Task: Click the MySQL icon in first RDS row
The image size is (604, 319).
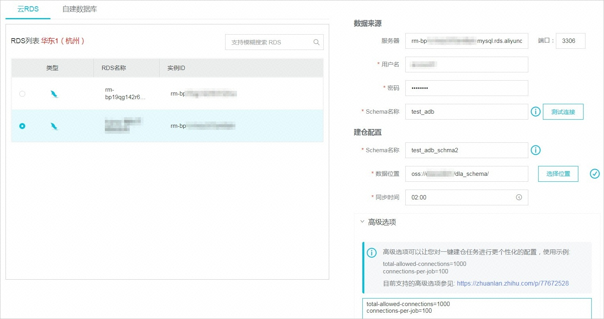Action: point(54,94)
